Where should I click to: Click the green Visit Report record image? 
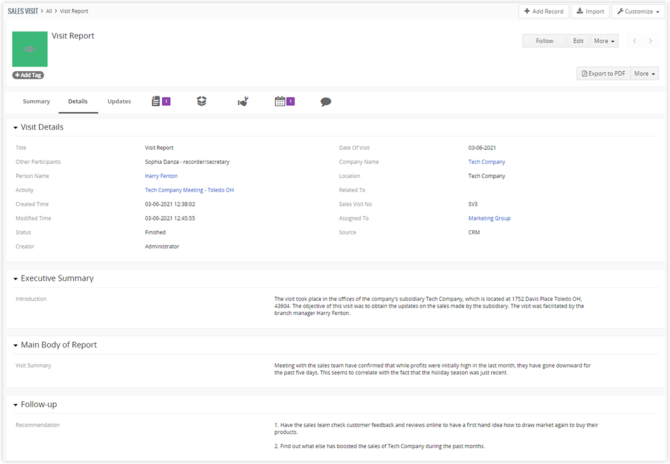click(x=30, y=49)
